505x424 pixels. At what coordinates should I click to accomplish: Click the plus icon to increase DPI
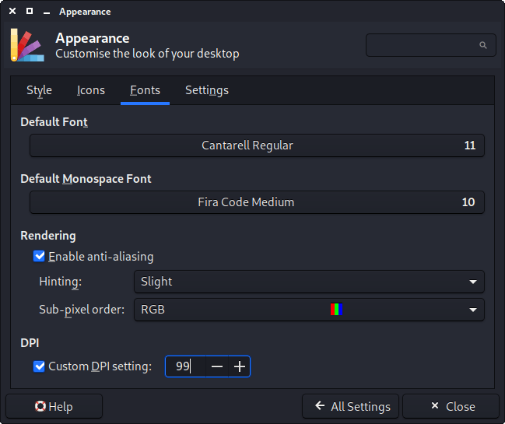[240, 366]
